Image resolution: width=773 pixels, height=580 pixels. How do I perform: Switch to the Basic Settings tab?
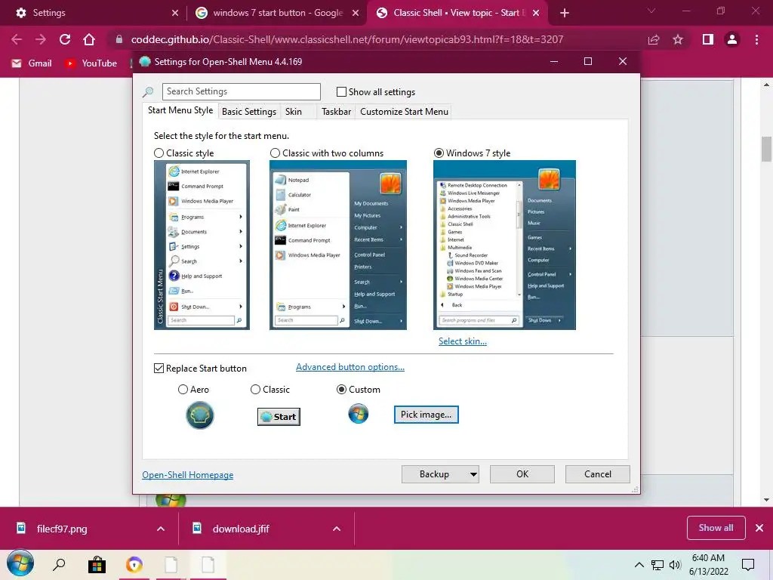pyautogui.click(x=249, y=112)
